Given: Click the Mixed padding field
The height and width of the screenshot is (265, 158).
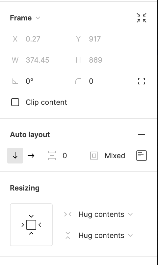Looking at the screenshot, I should click(x=115, y=156).
